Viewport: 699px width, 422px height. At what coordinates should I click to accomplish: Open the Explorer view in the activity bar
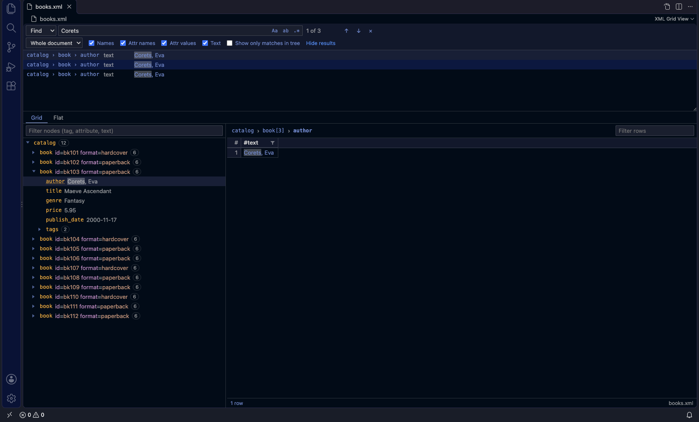[11, 8]
